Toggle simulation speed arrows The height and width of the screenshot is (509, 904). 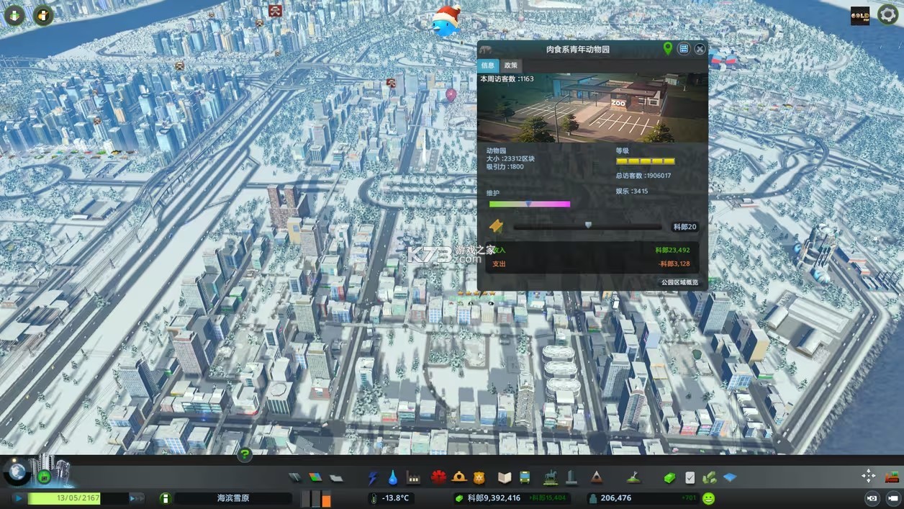point(136,498)
